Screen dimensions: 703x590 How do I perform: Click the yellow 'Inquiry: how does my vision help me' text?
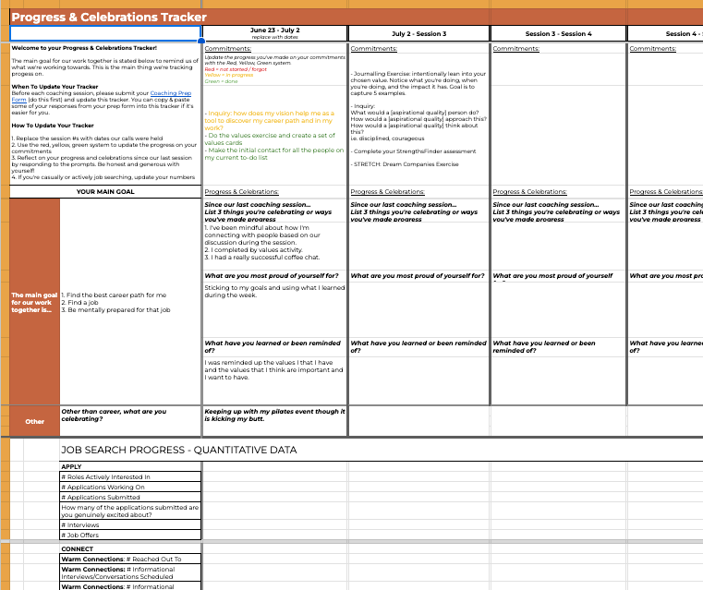pos(270,121)
